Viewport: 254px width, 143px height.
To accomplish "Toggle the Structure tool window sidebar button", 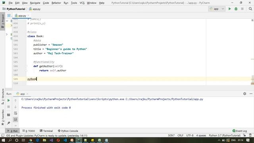I will point(3,96).
